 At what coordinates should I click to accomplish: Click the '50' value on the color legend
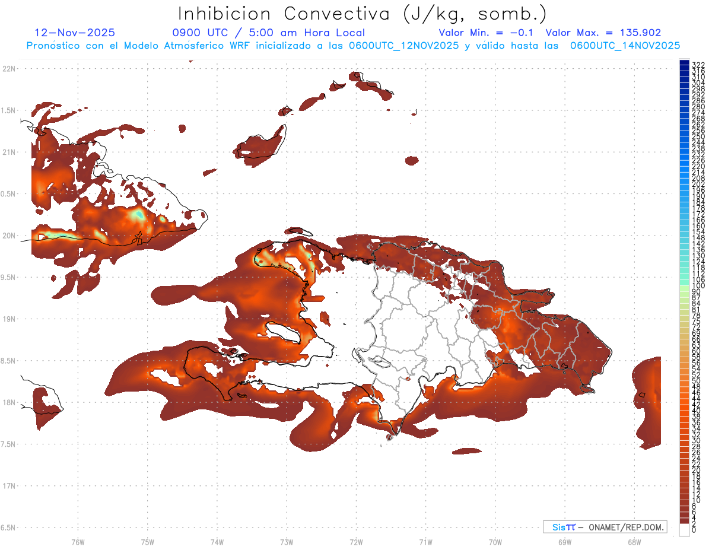(696, 381)
